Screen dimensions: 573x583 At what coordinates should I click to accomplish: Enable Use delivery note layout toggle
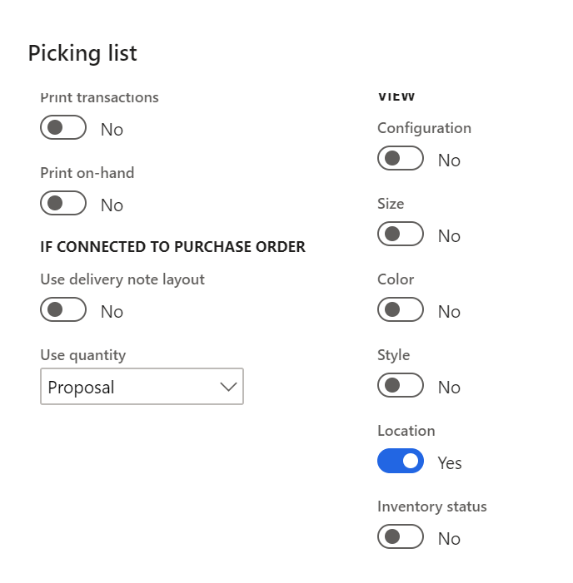click(63, 310)
